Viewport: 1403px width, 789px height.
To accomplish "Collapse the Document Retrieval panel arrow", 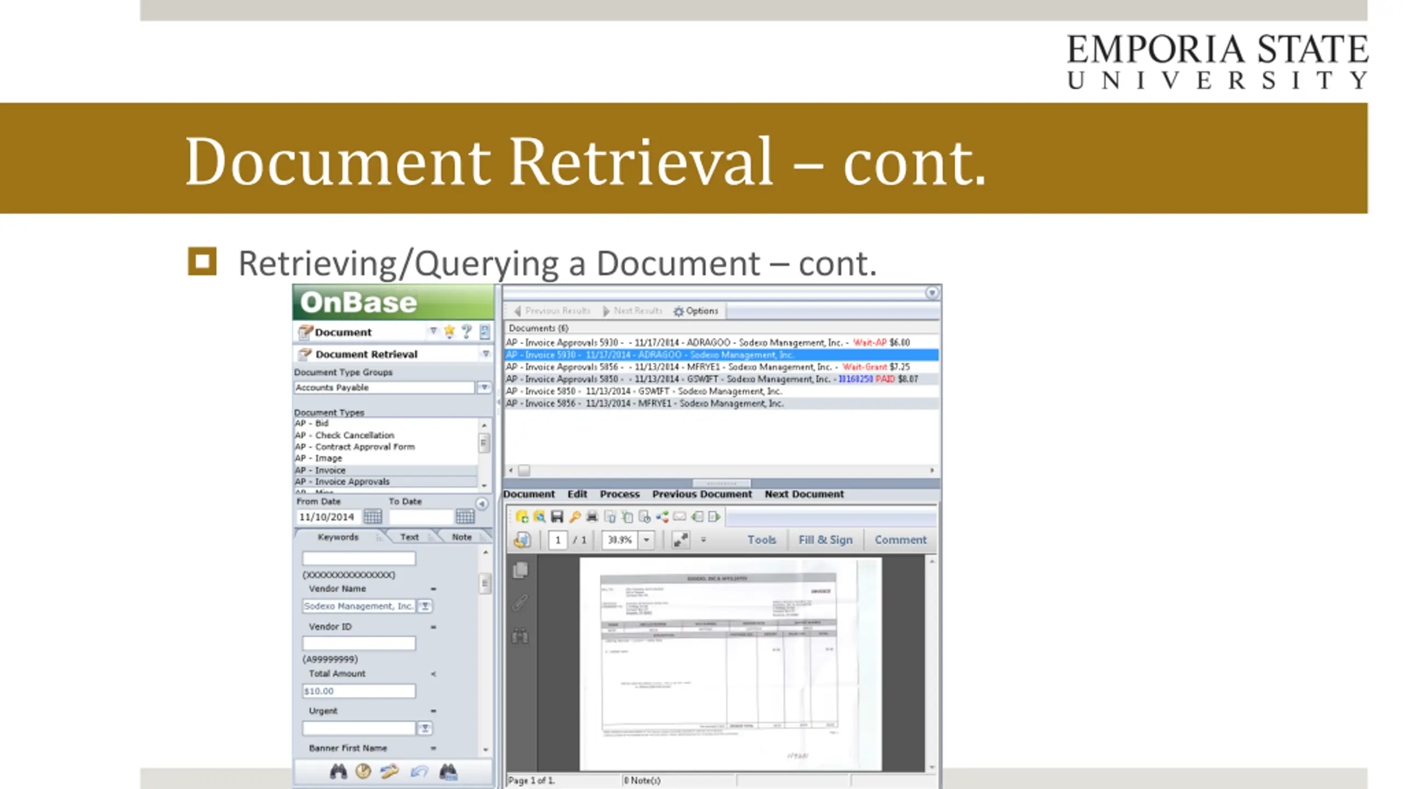I will 486,354.
